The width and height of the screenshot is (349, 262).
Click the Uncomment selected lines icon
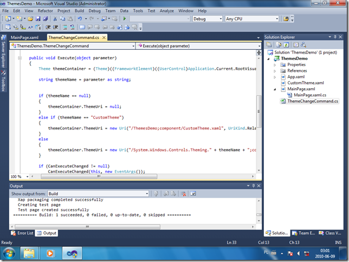[x=72, y=27]
